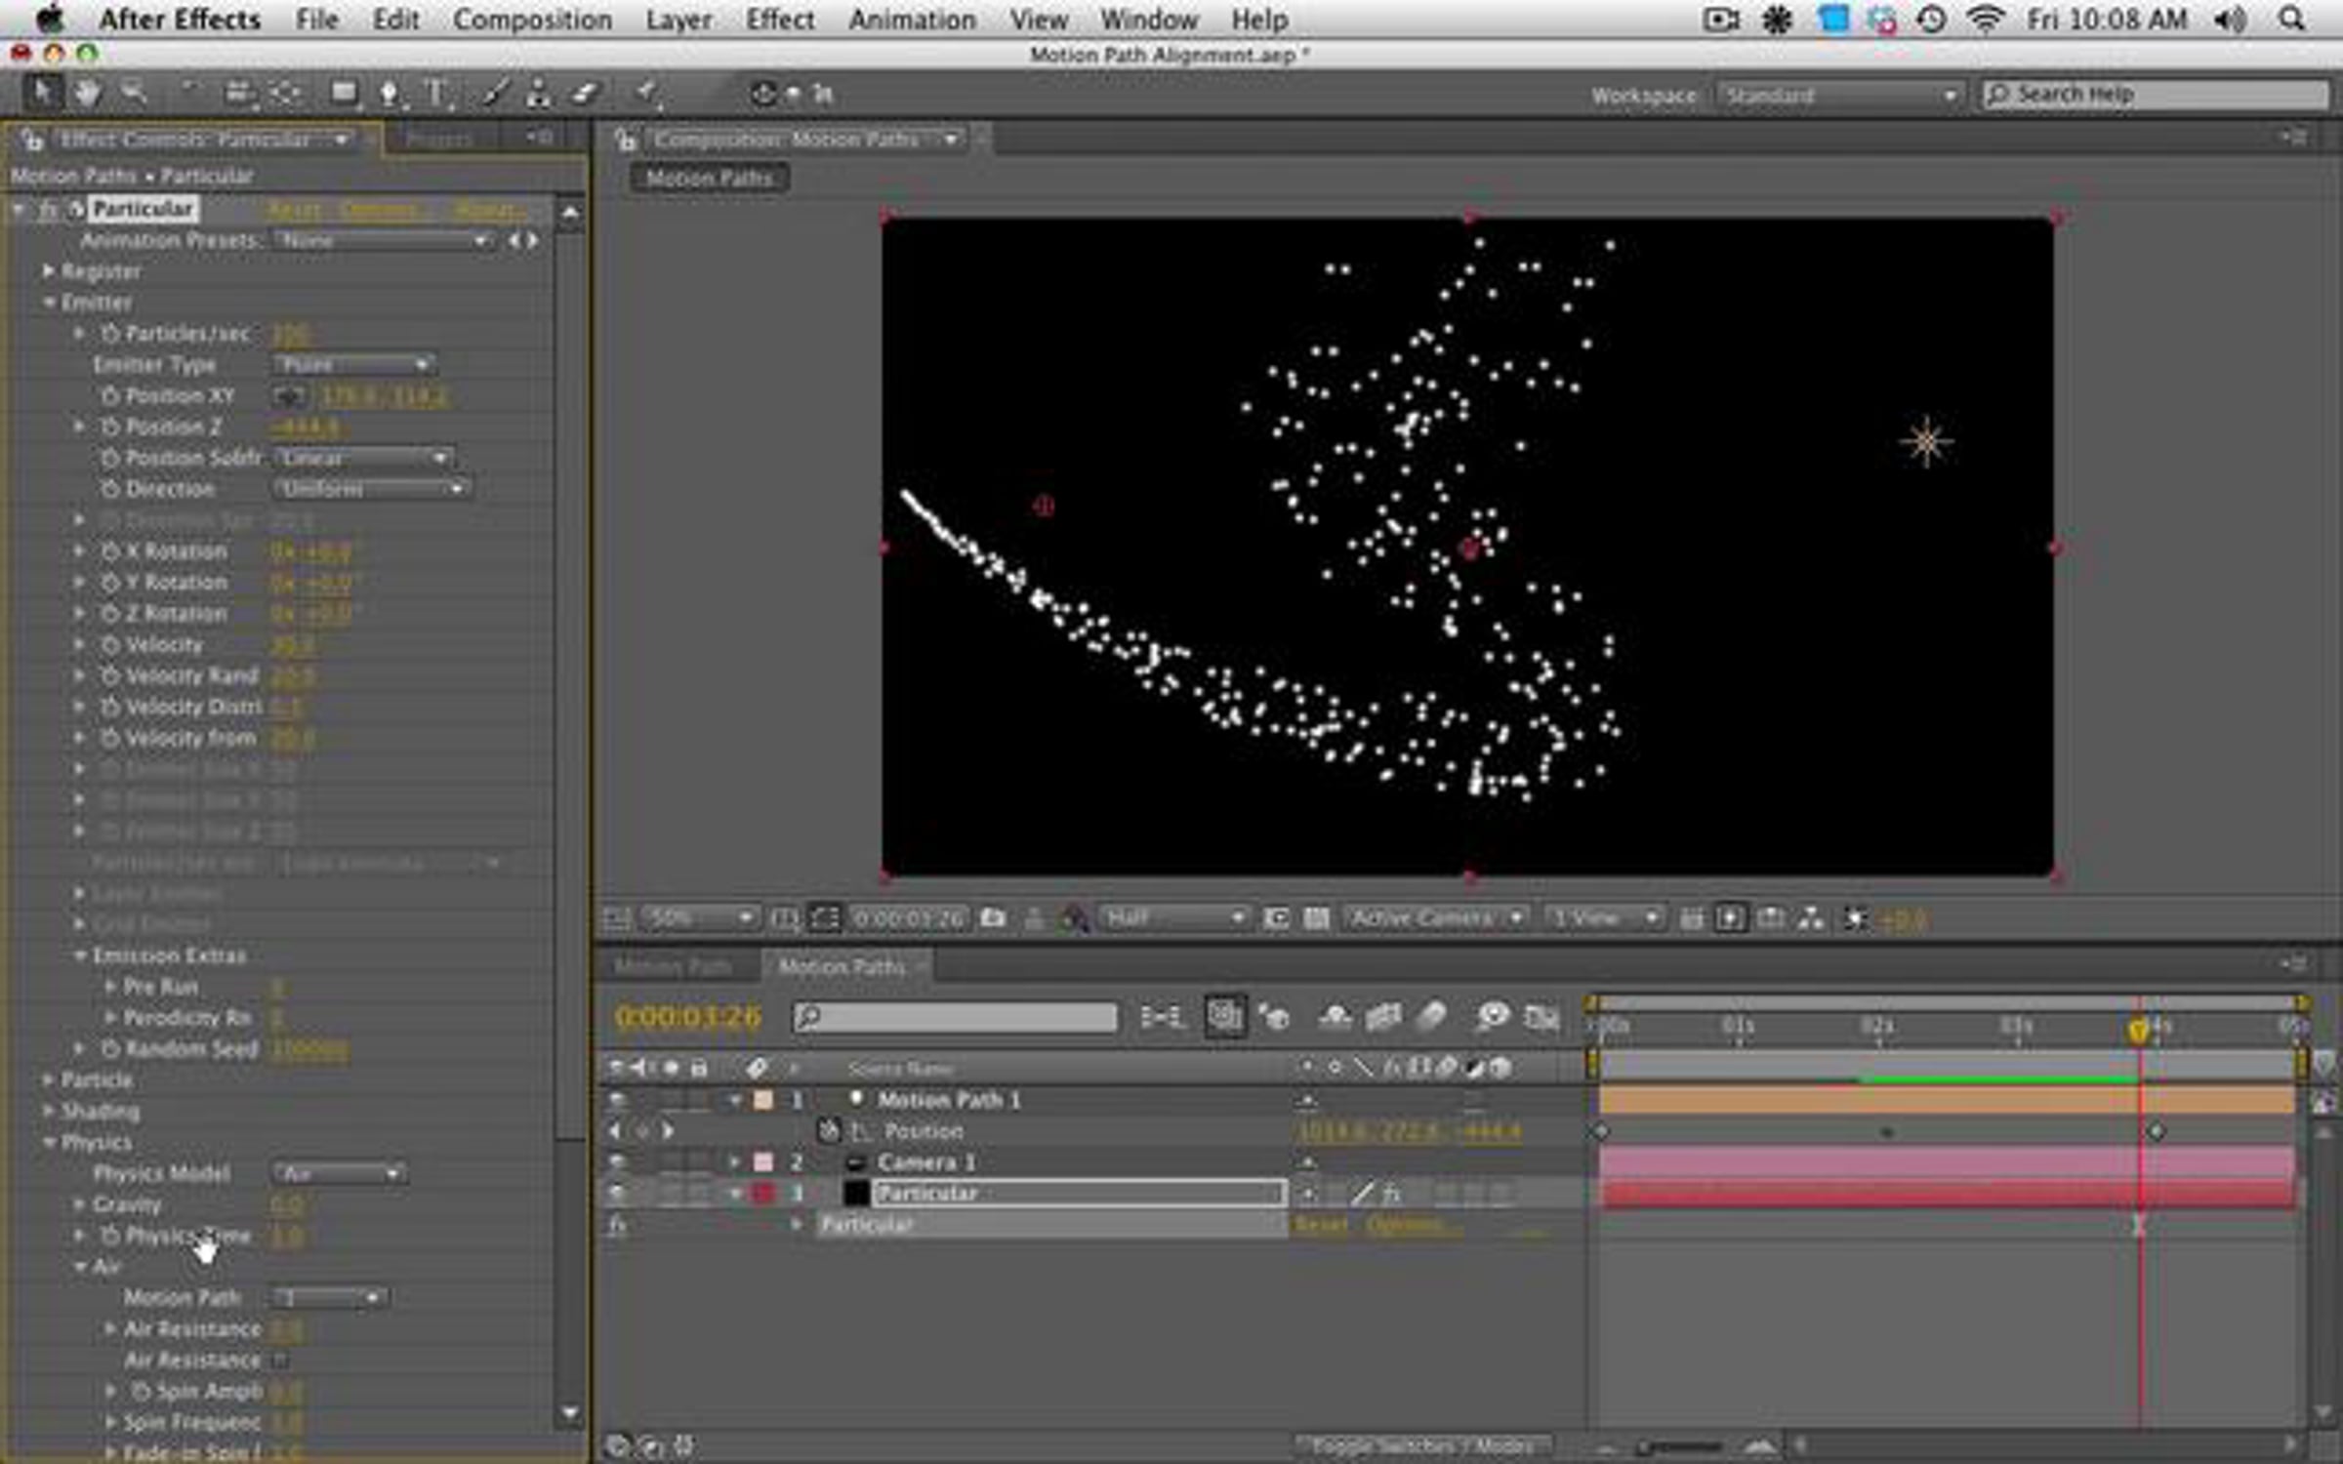
Task: Click Reset on Particular in timeline
Action: click(1322, 1224)
